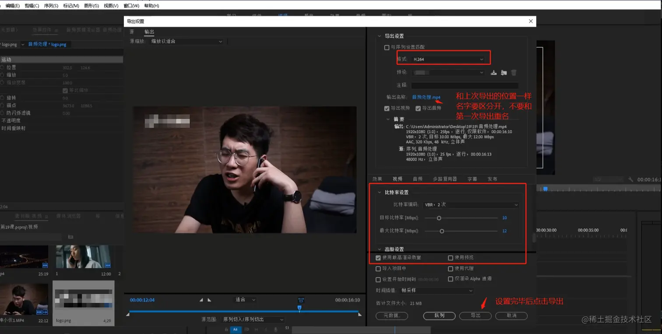The image size is (662, 334).
Task: Open the 预设 preset dropdown
Action: tap(448, 73)
